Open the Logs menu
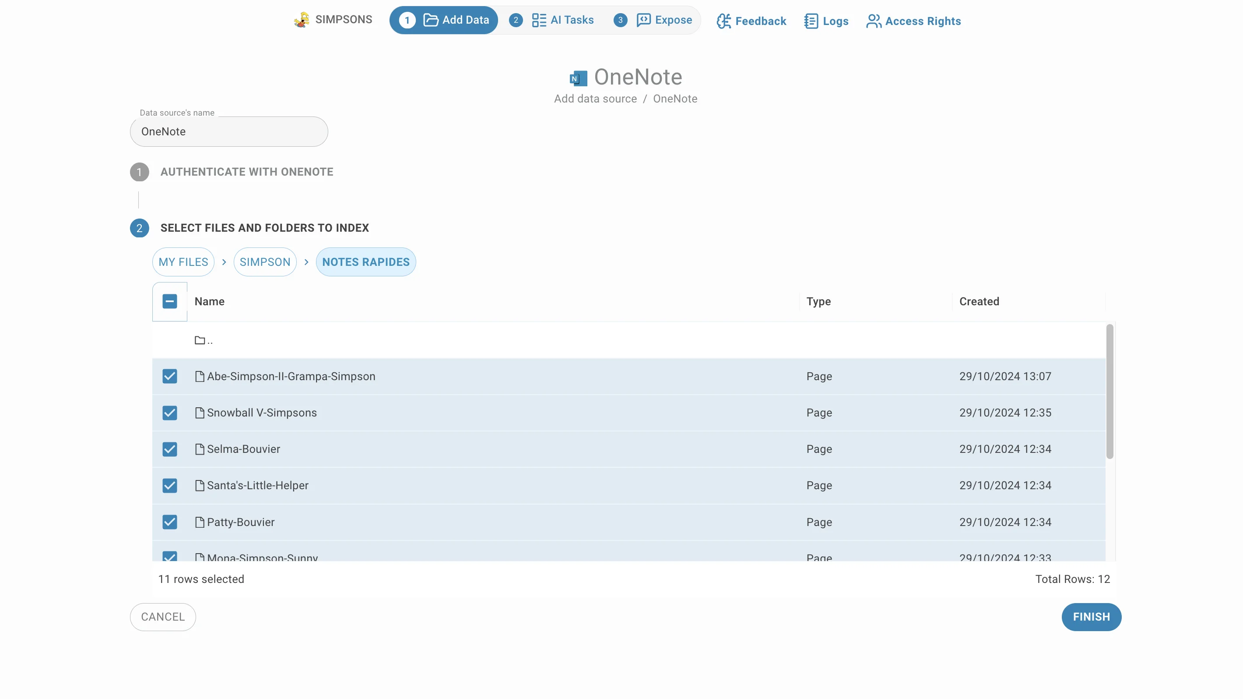This screenshot has height=699, width=1243. pos(826,21)
